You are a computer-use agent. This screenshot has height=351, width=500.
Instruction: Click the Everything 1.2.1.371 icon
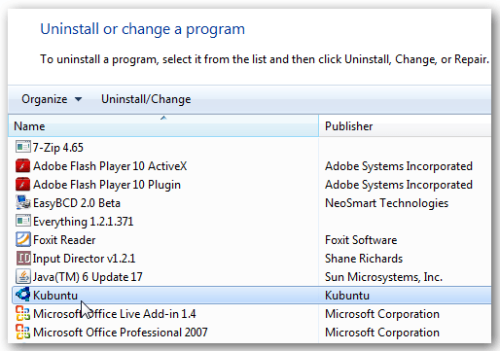tap(23, 221)
